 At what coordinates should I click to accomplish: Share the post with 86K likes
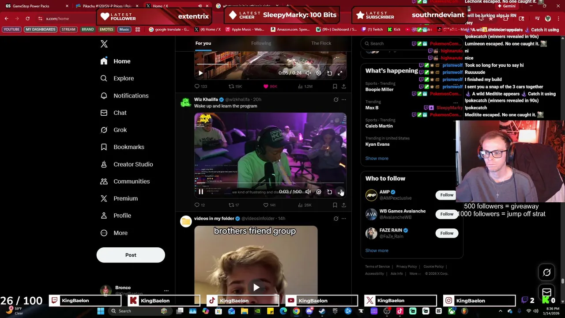[x=343, y=87]
